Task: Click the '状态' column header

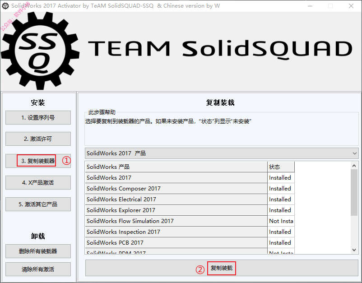Action: tap(281, 167)
